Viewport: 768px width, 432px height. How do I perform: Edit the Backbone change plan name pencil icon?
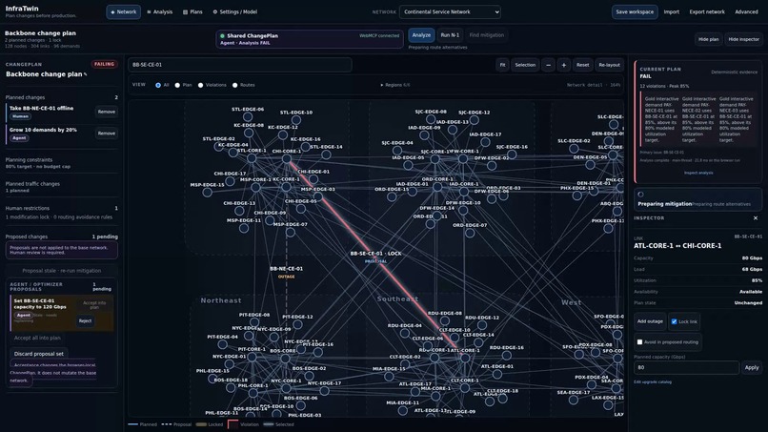(x=85, y=74)
